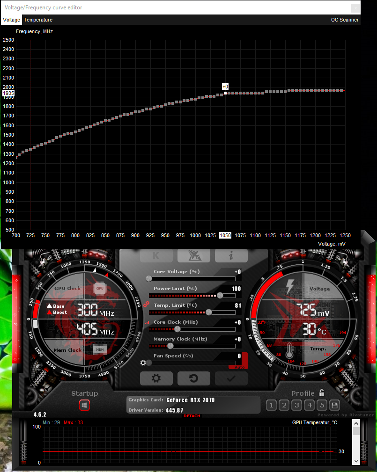Click the DETACH link
The image size is (377, 472).
pyautogui.click(x=192, y=416)
